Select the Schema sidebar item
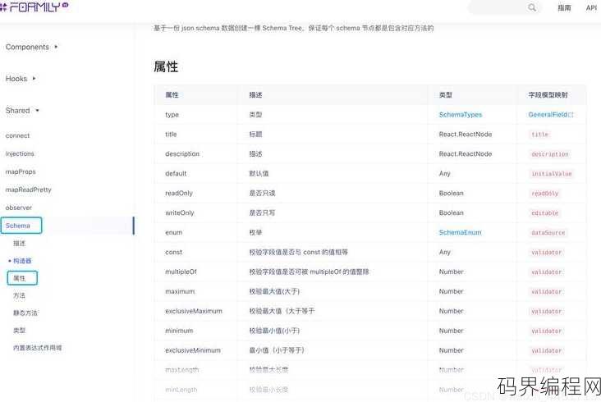The image size is (601, 402). (x=17, y=226)
